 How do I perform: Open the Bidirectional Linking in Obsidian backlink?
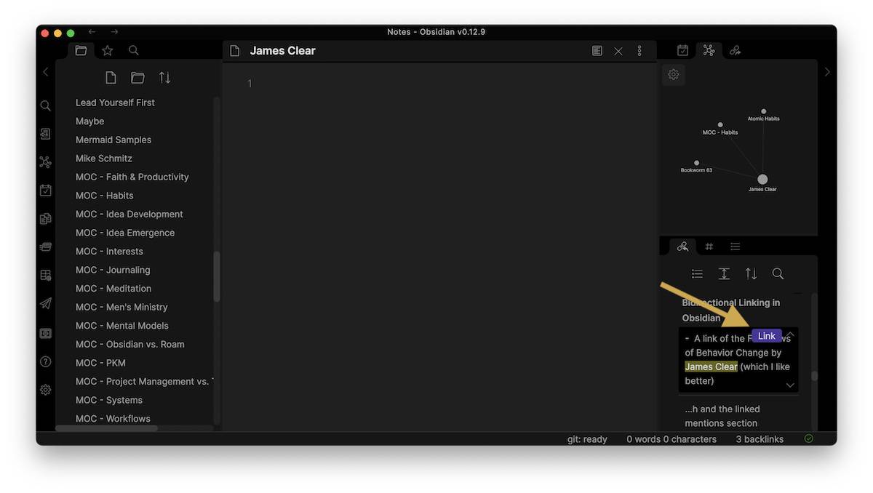pyautogui.click(x=731, y=310)
